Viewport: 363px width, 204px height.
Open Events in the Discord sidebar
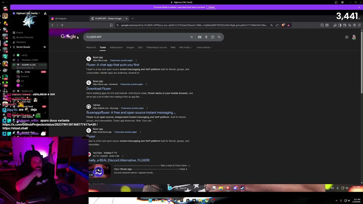[x=20, y=33]
